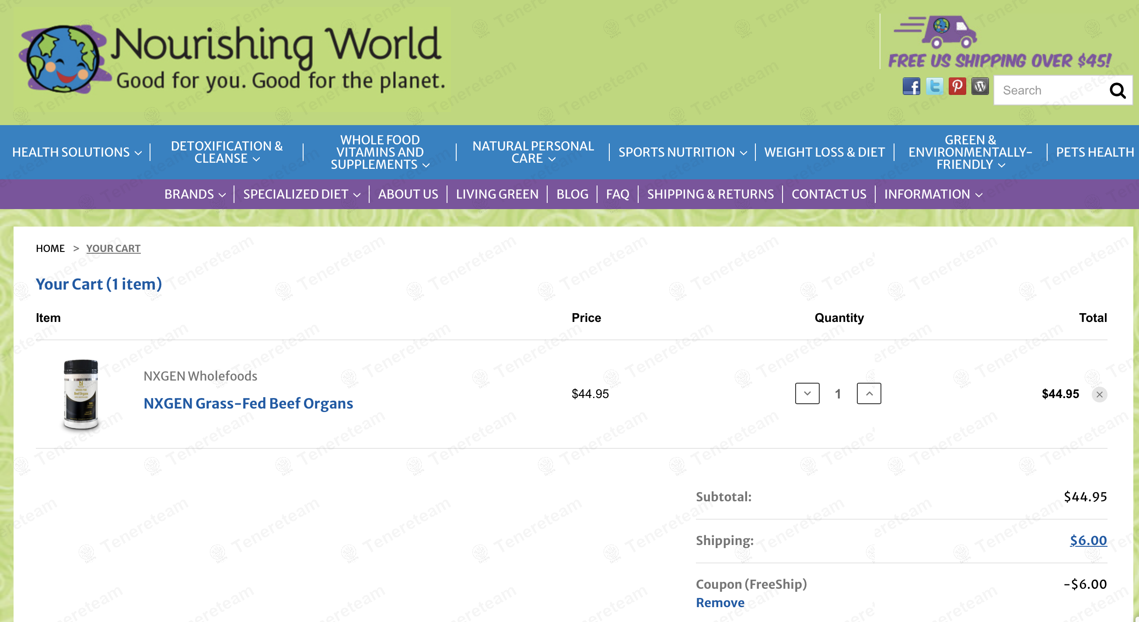The image size is (1139, 622).
Task: Open the Pets Health category
Action: point(1095,152)
